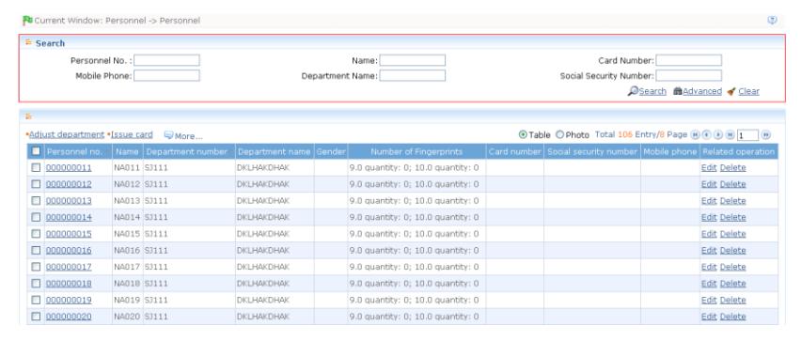Open personnel record 000000017

[69, 267]
